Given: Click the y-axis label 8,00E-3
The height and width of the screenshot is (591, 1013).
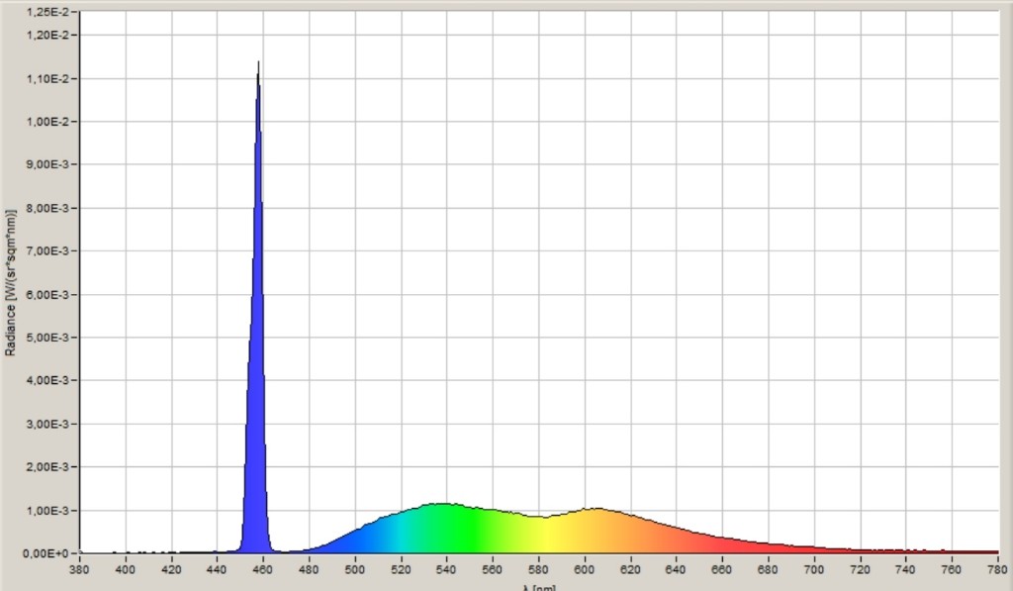Looking at the screenshot, I should click(51, 208).
